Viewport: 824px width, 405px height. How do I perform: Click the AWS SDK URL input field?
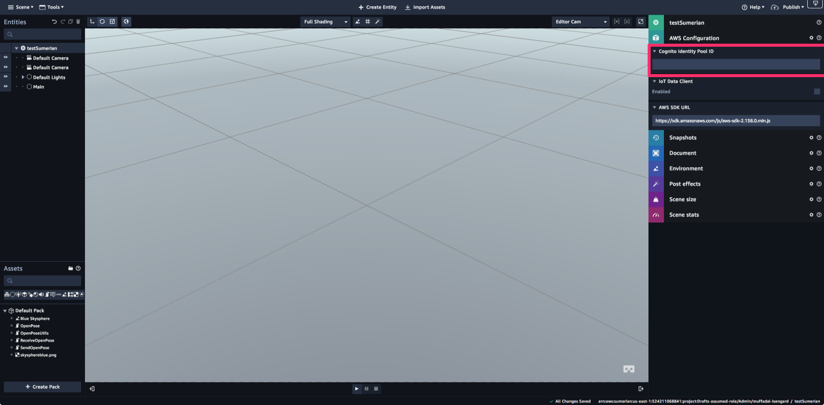736,121
